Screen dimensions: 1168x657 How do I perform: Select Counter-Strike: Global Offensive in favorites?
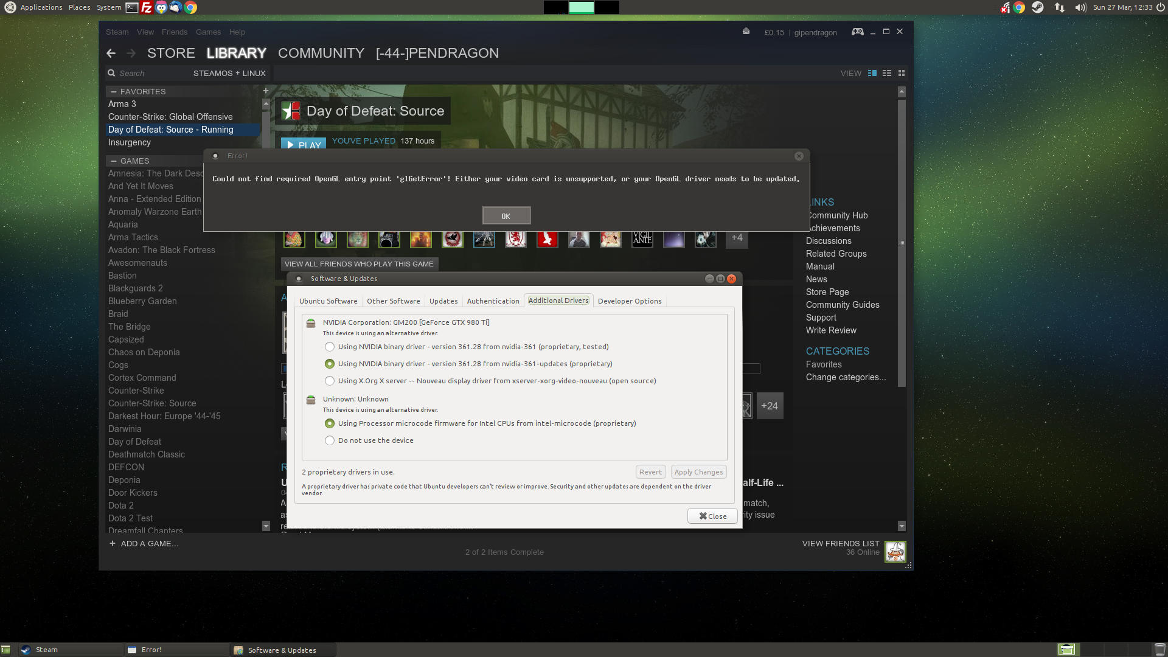coord(170,117)
